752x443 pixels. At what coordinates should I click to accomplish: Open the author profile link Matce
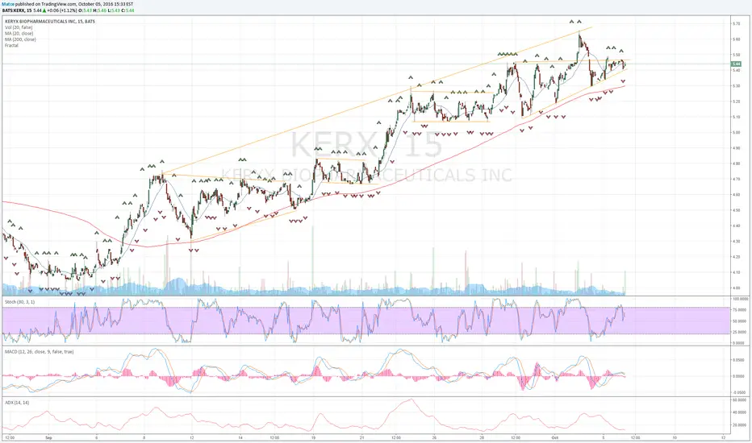(x=8, y=4)
